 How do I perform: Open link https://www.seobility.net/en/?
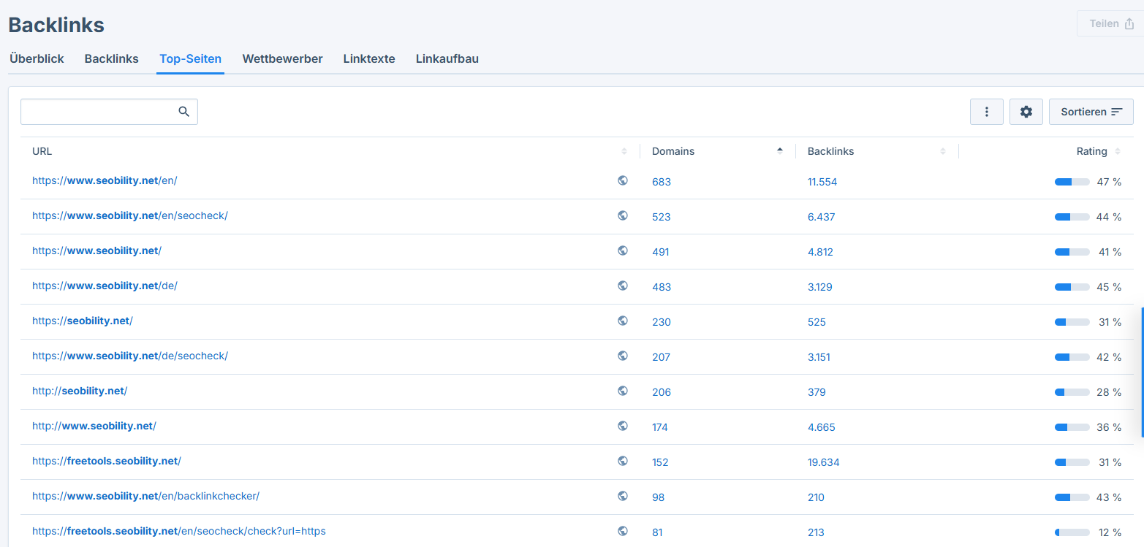(x=105, y=180)
